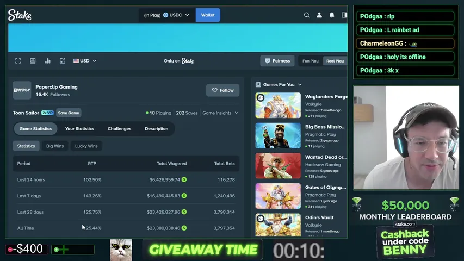This screenshot has height=261, width=464.
Task: Click chat message 'POdgaa : holy its offline'
Action: (x=405, y=57)
